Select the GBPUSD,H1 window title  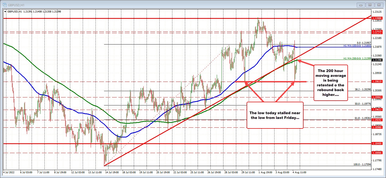click(16, 5)
